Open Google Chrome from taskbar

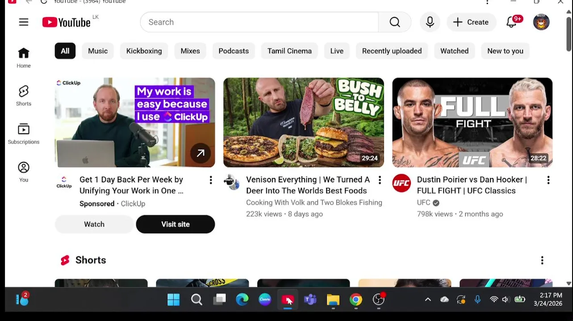356,300
